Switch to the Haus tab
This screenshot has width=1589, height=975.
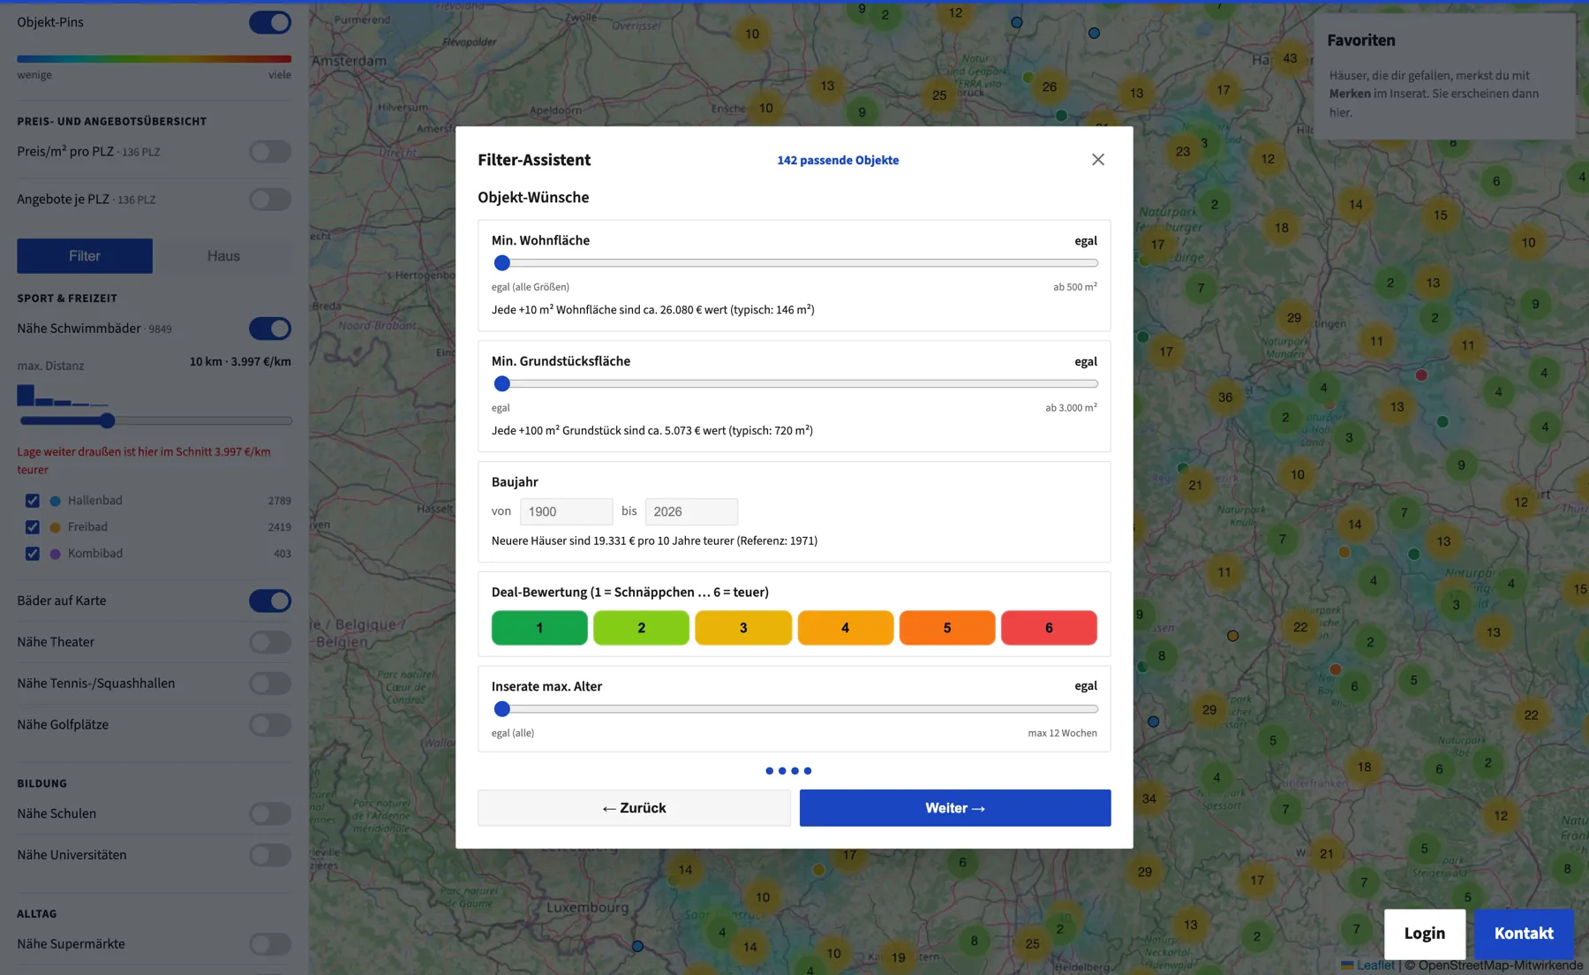pos(223,256)
